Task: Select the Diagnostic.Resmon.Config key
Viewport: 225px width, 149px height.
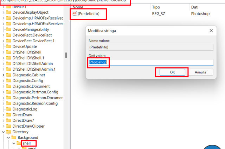Action: click(x=35, y=104)
